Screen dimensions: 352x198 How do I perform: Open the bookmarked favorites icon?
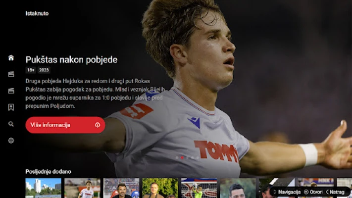(11, 107)
